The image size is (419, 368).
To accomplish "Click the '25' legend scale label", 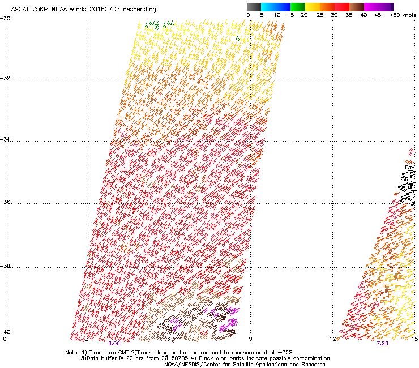I will coord(320,15).
